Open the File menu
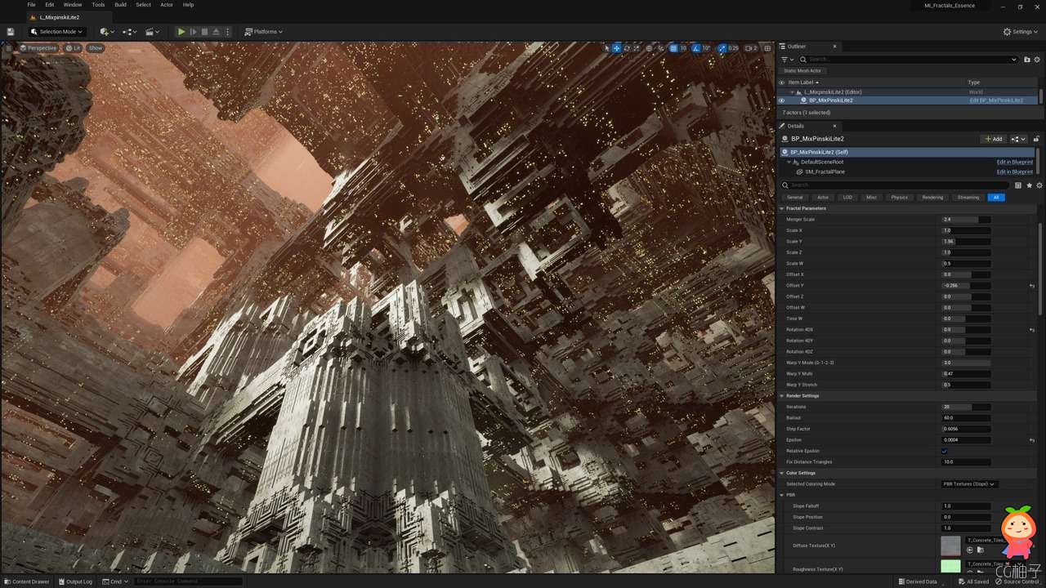This screenshot has height=588, width=1046. (x=31, y=5)
